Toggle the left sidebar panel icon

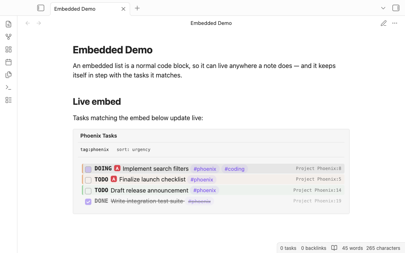point(41,8)
